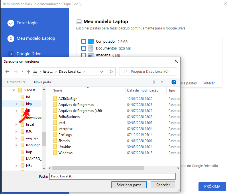Refresh the Disco Local folder view
230x194 pixels.
click(x=111, y=72)
